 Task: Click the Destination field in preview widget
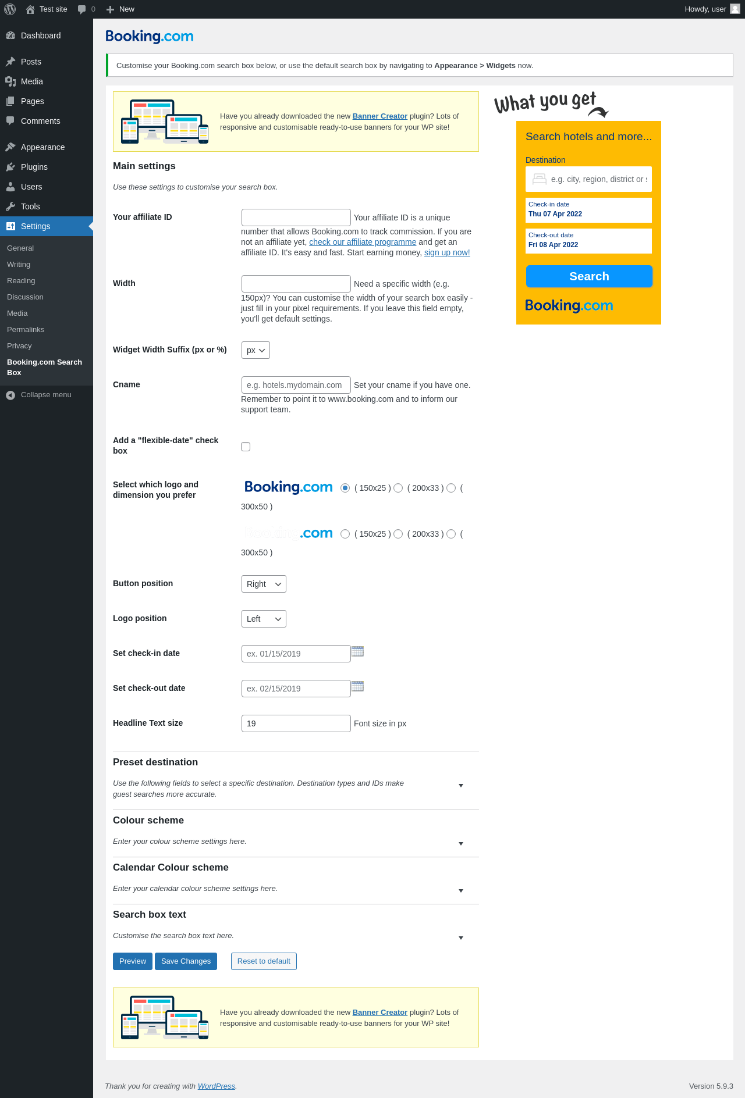[588, 179]
